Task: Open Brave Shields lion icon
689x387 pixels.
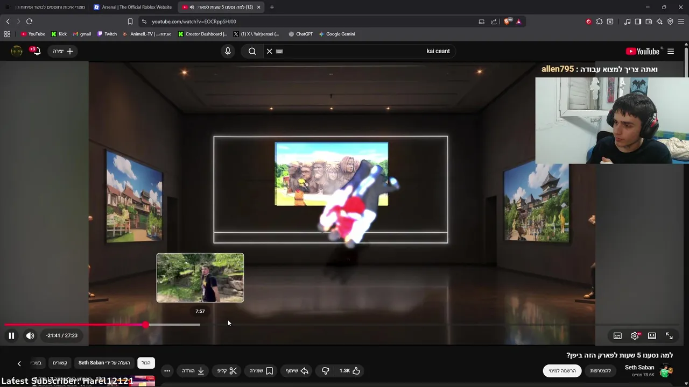Action: [x=507, y=21]
